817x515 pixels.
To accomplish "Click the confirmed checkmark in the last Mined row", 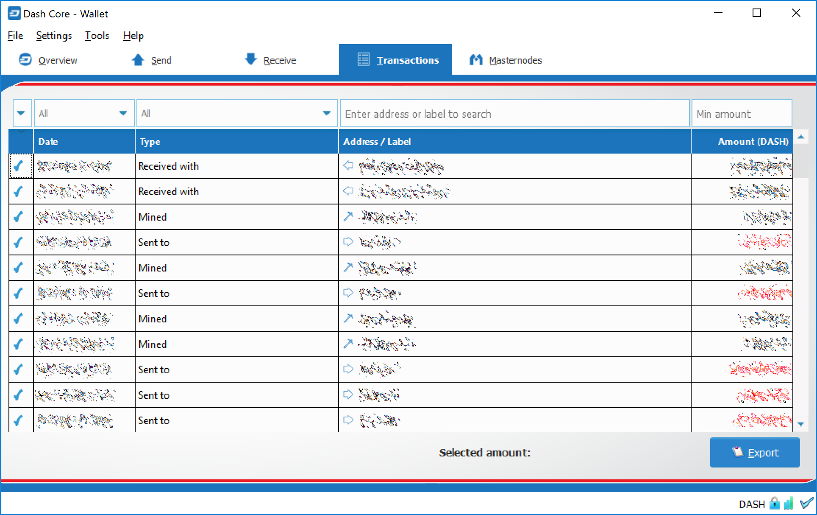I will [x=18, y=344].
